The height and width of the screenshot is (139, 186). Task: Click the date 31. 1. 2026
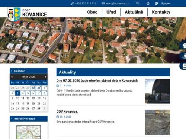(65, 86)
